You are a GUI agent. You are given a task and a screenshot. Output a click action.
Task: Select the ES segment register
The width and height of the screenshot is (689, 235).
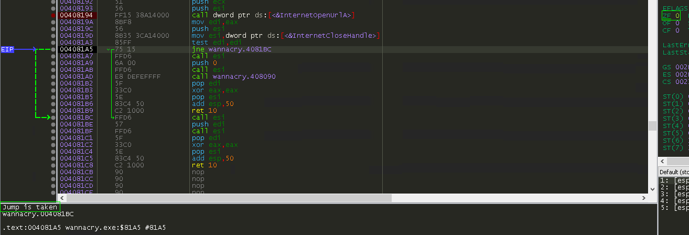pyautogui.click(x=675, y=74)
